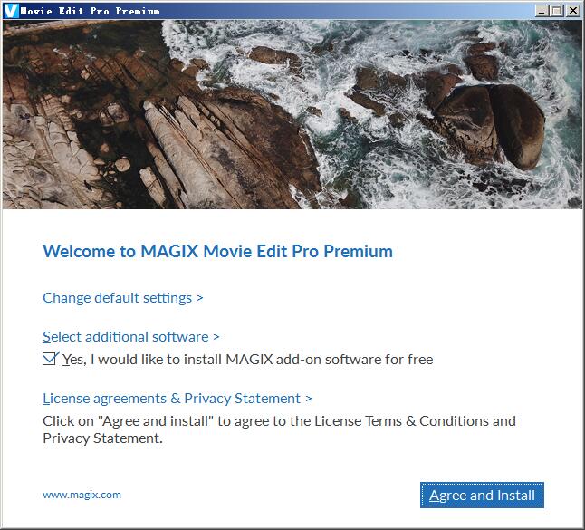Click the MAGIX V logo in title bar
The height and width of the screenshot is (530, 585).
(11, 11)
